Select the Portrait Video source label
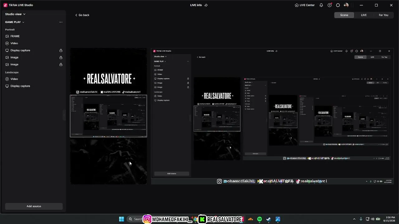 [14, 43]
